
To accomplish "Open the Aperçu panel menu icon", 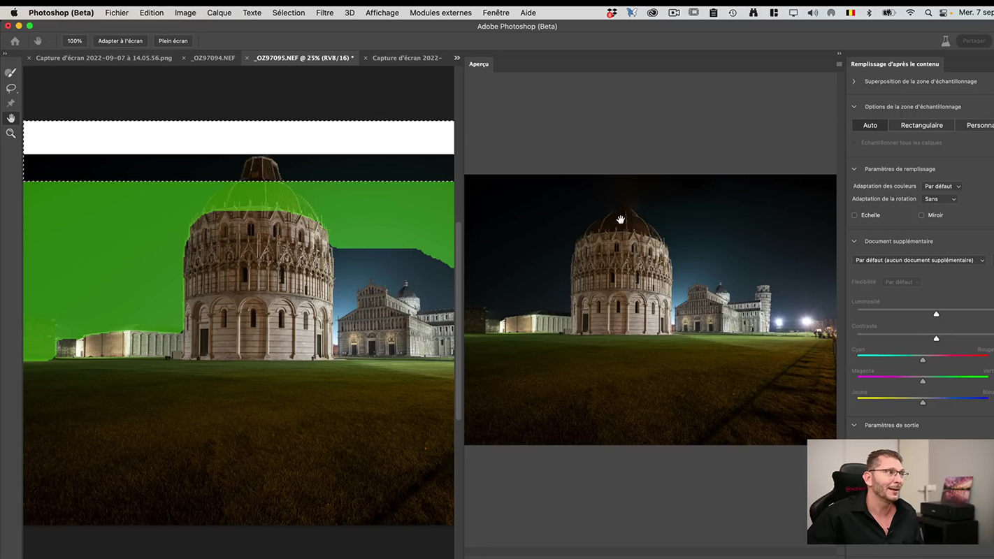I will [x=839, y=64].
